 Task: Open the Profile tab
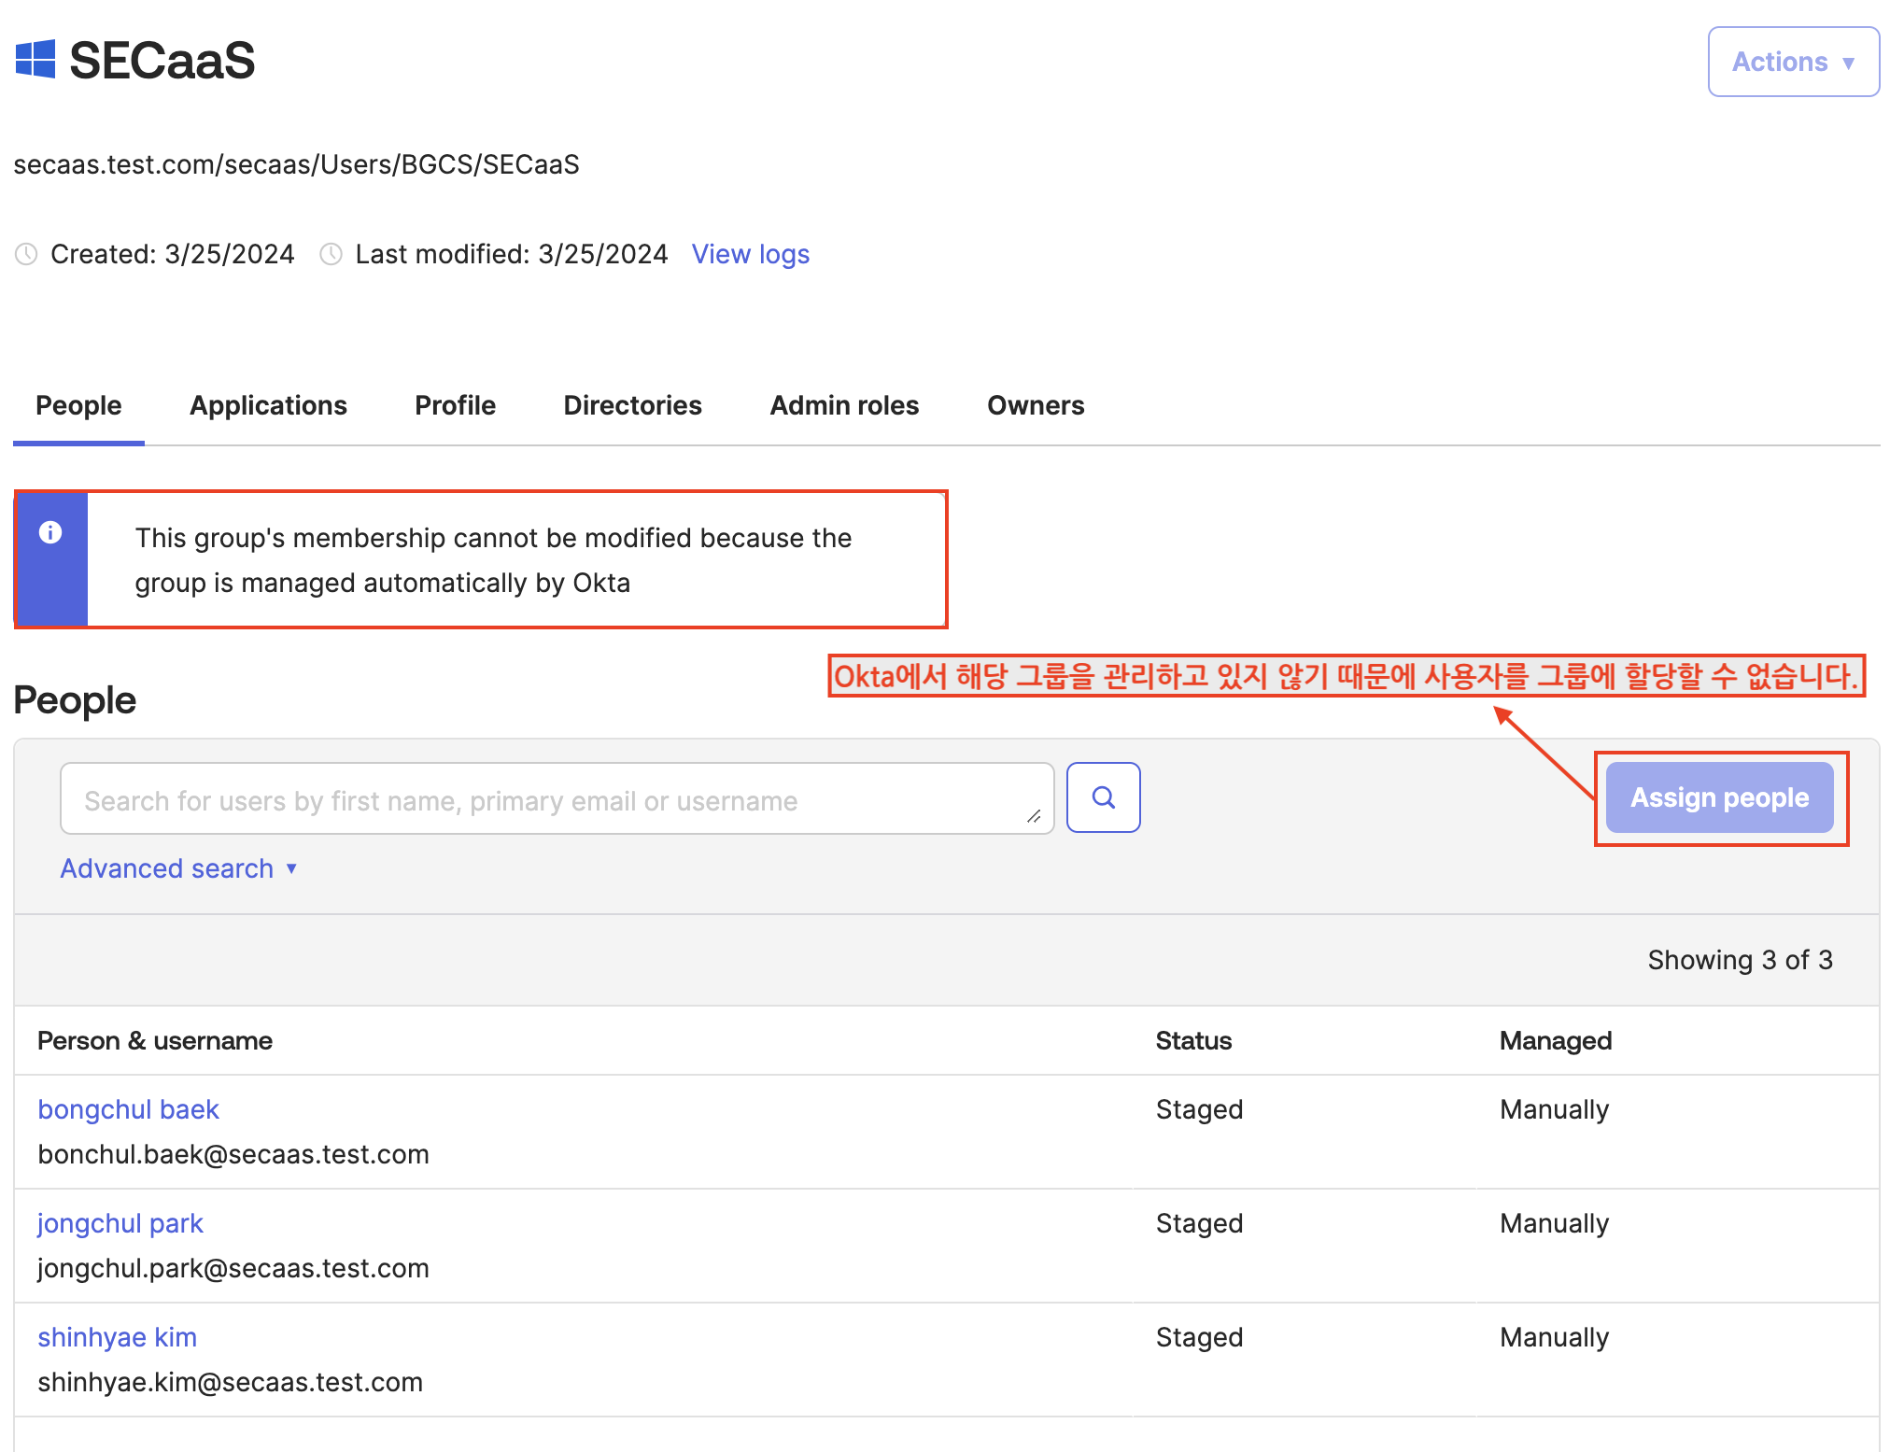(x=455, y=405)
